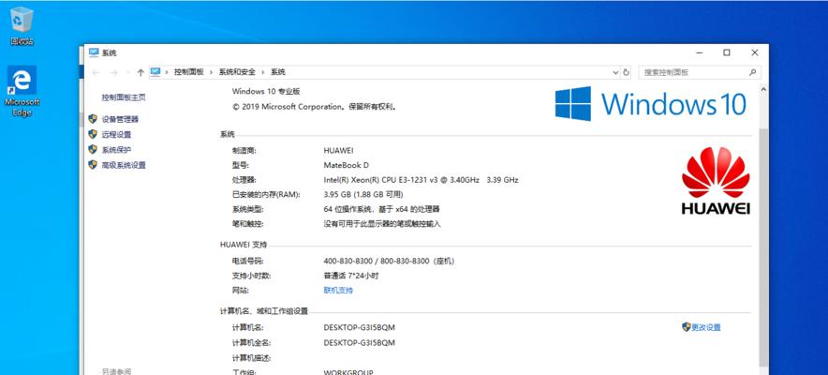This screenshot has height=375, width=828.
Task: Click DESKTOP-G3I5BQM beside 计算机名
Action: [x=359, y=327]
